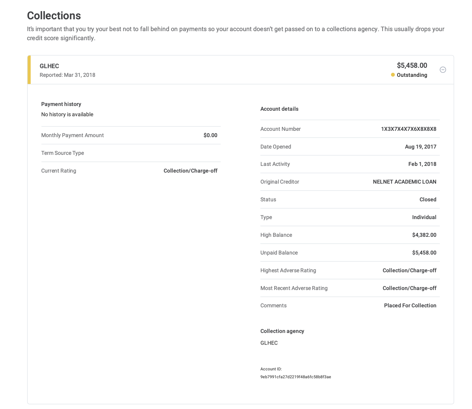The height and width of the screenshot is (409, 472).
Task: Select the Placed For Collection comment
Action: tap(410, 305)
